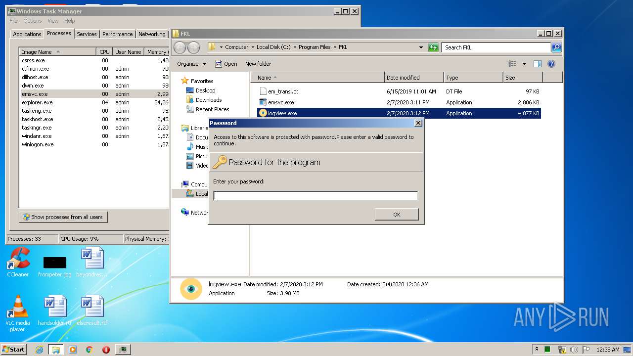Open Chrome from the taskbar
The height and width of the screenshot is (356, 633).
click(89, 350)
